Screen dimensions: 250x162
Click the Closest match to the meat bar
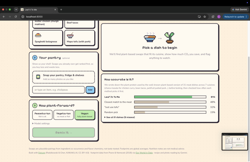pos(170,102)
